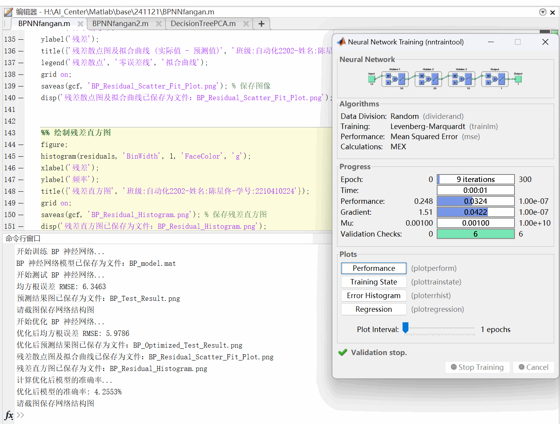560x424 pixels.
Task: Click the command window title label
Action: click(x=23, y=238)
